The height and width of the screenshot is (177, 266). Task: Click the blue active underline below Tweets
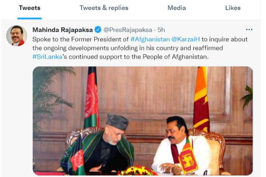point(30,19)
